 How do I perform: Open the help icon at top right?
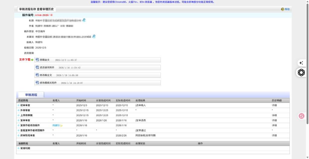[x=282, y=9]
